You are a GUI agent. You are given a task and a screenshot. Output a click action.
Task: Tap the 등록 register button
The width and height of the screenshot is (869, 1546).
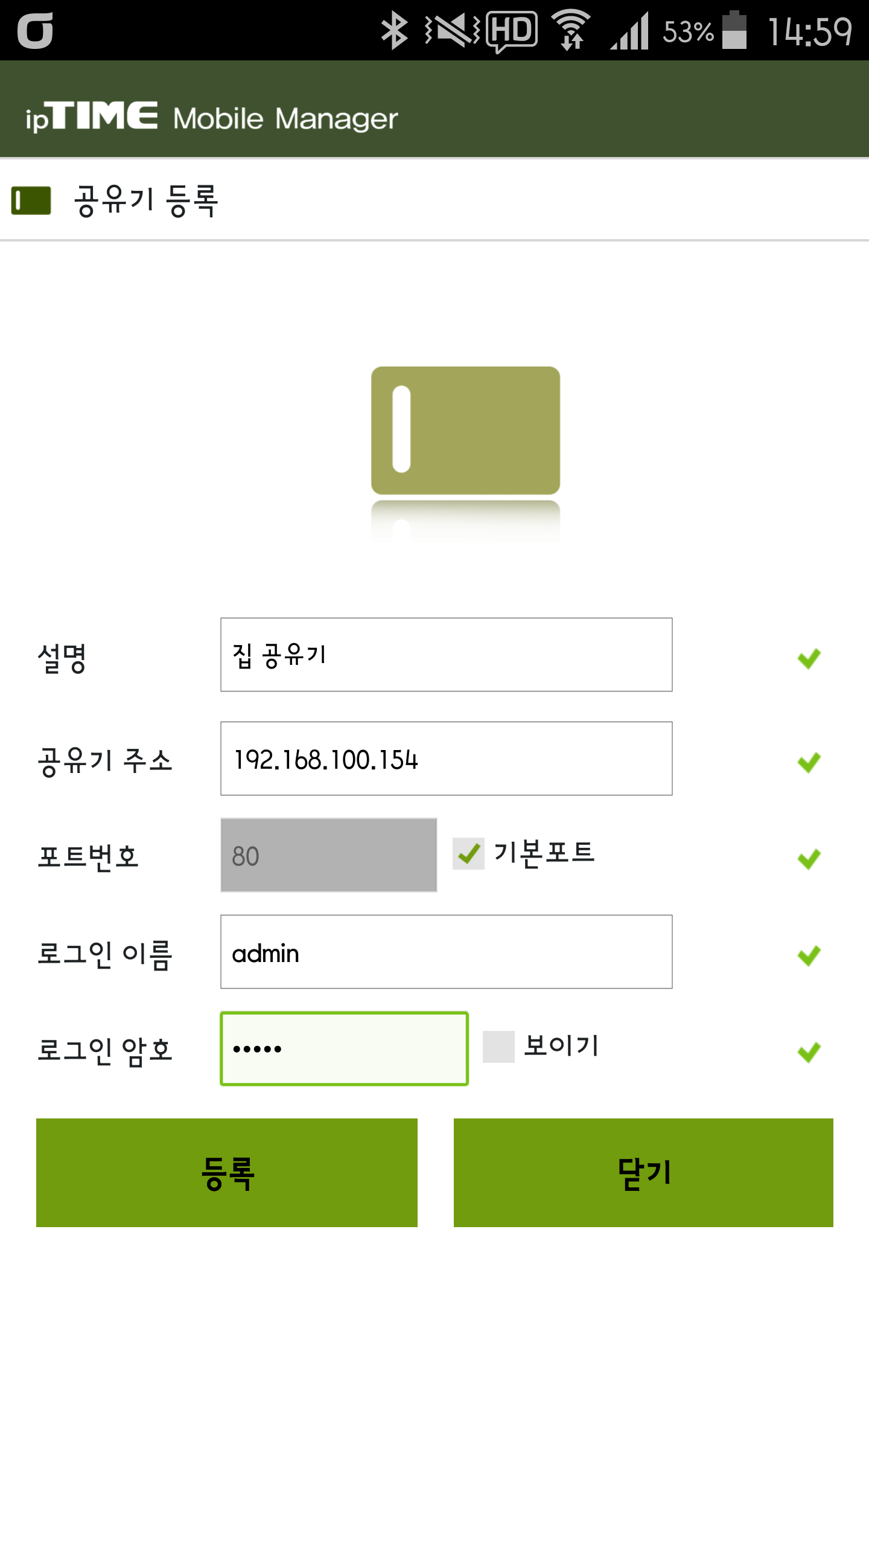(227, 1173)
